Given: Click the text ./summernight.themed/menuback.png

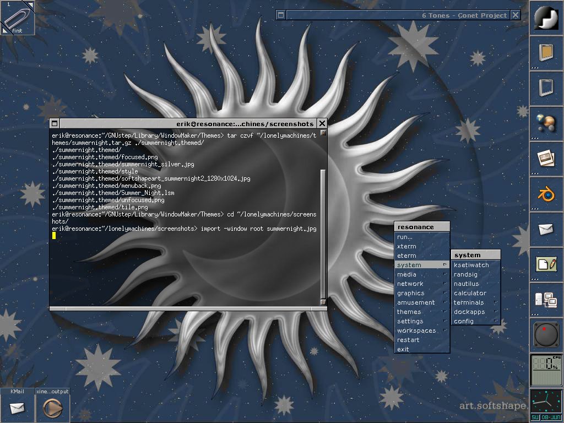Looking at the screenshot, I should point(106,186).
